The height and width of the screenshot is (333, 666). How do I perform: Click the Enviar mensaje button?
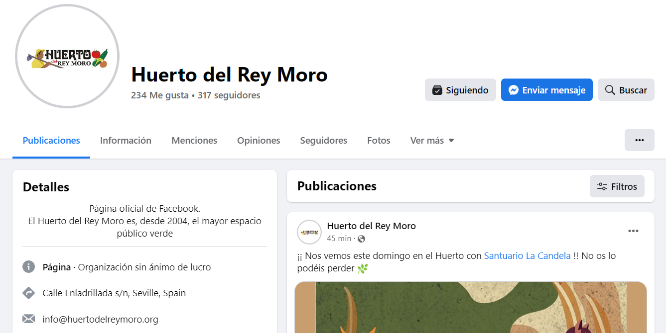[547, 90]
